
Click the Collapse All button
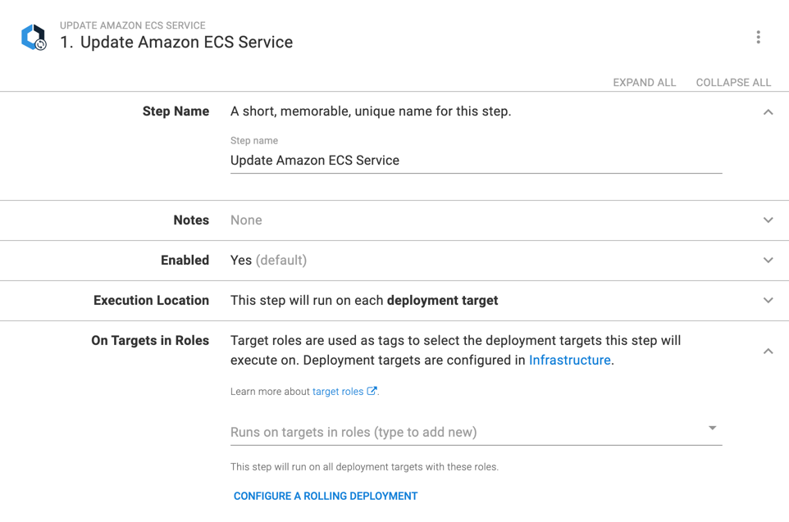pos(733,83)
